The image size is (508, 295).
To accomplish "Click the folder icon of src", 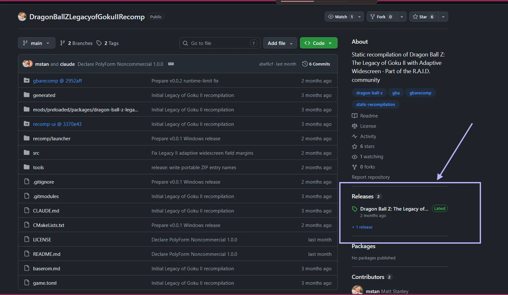I will point(27,153).
